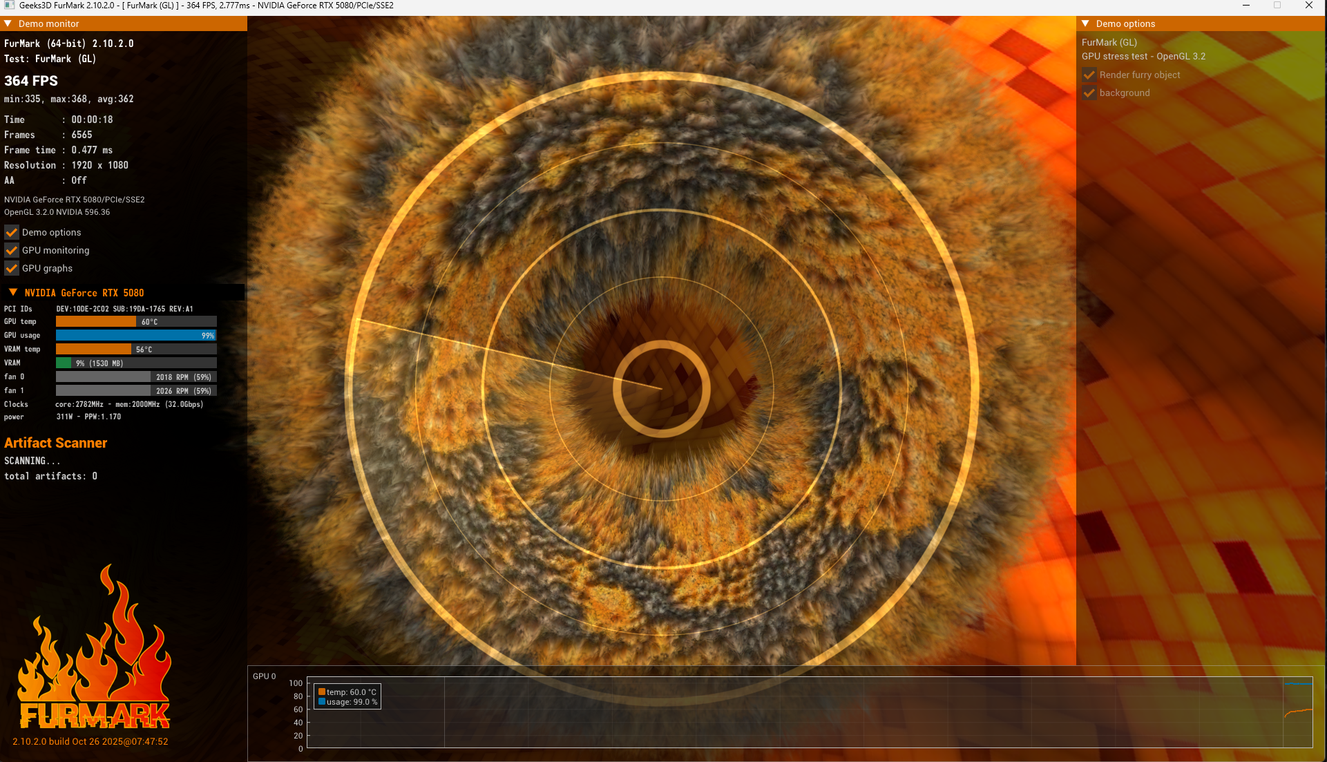Uncheck Render furry object

(1089, 75)
